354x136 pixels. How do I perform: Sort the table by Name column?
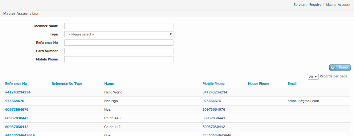click(109, 84)
